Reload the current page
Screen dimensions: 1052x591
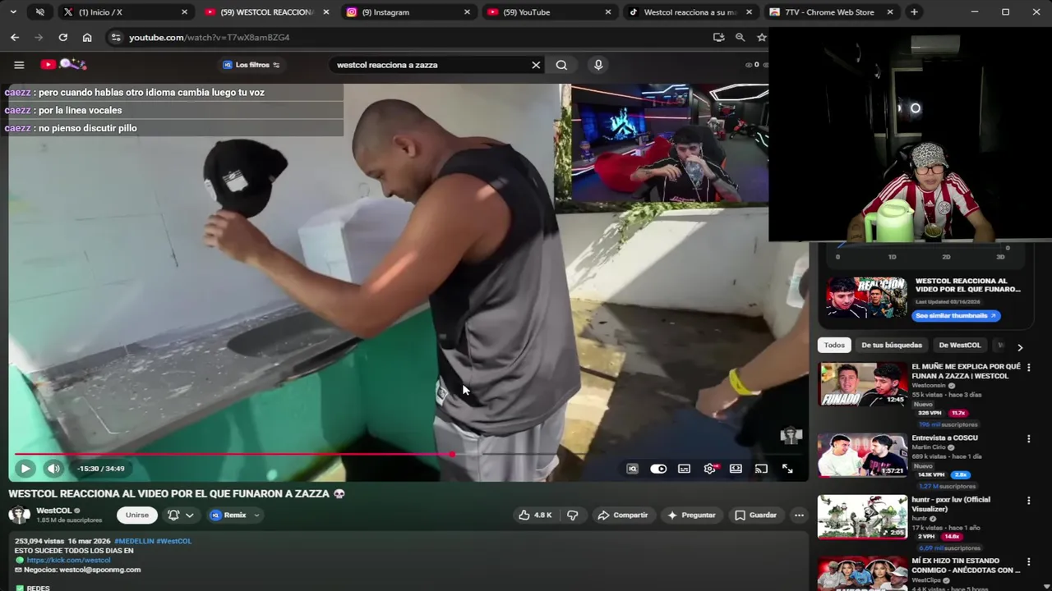click(62, 37)
